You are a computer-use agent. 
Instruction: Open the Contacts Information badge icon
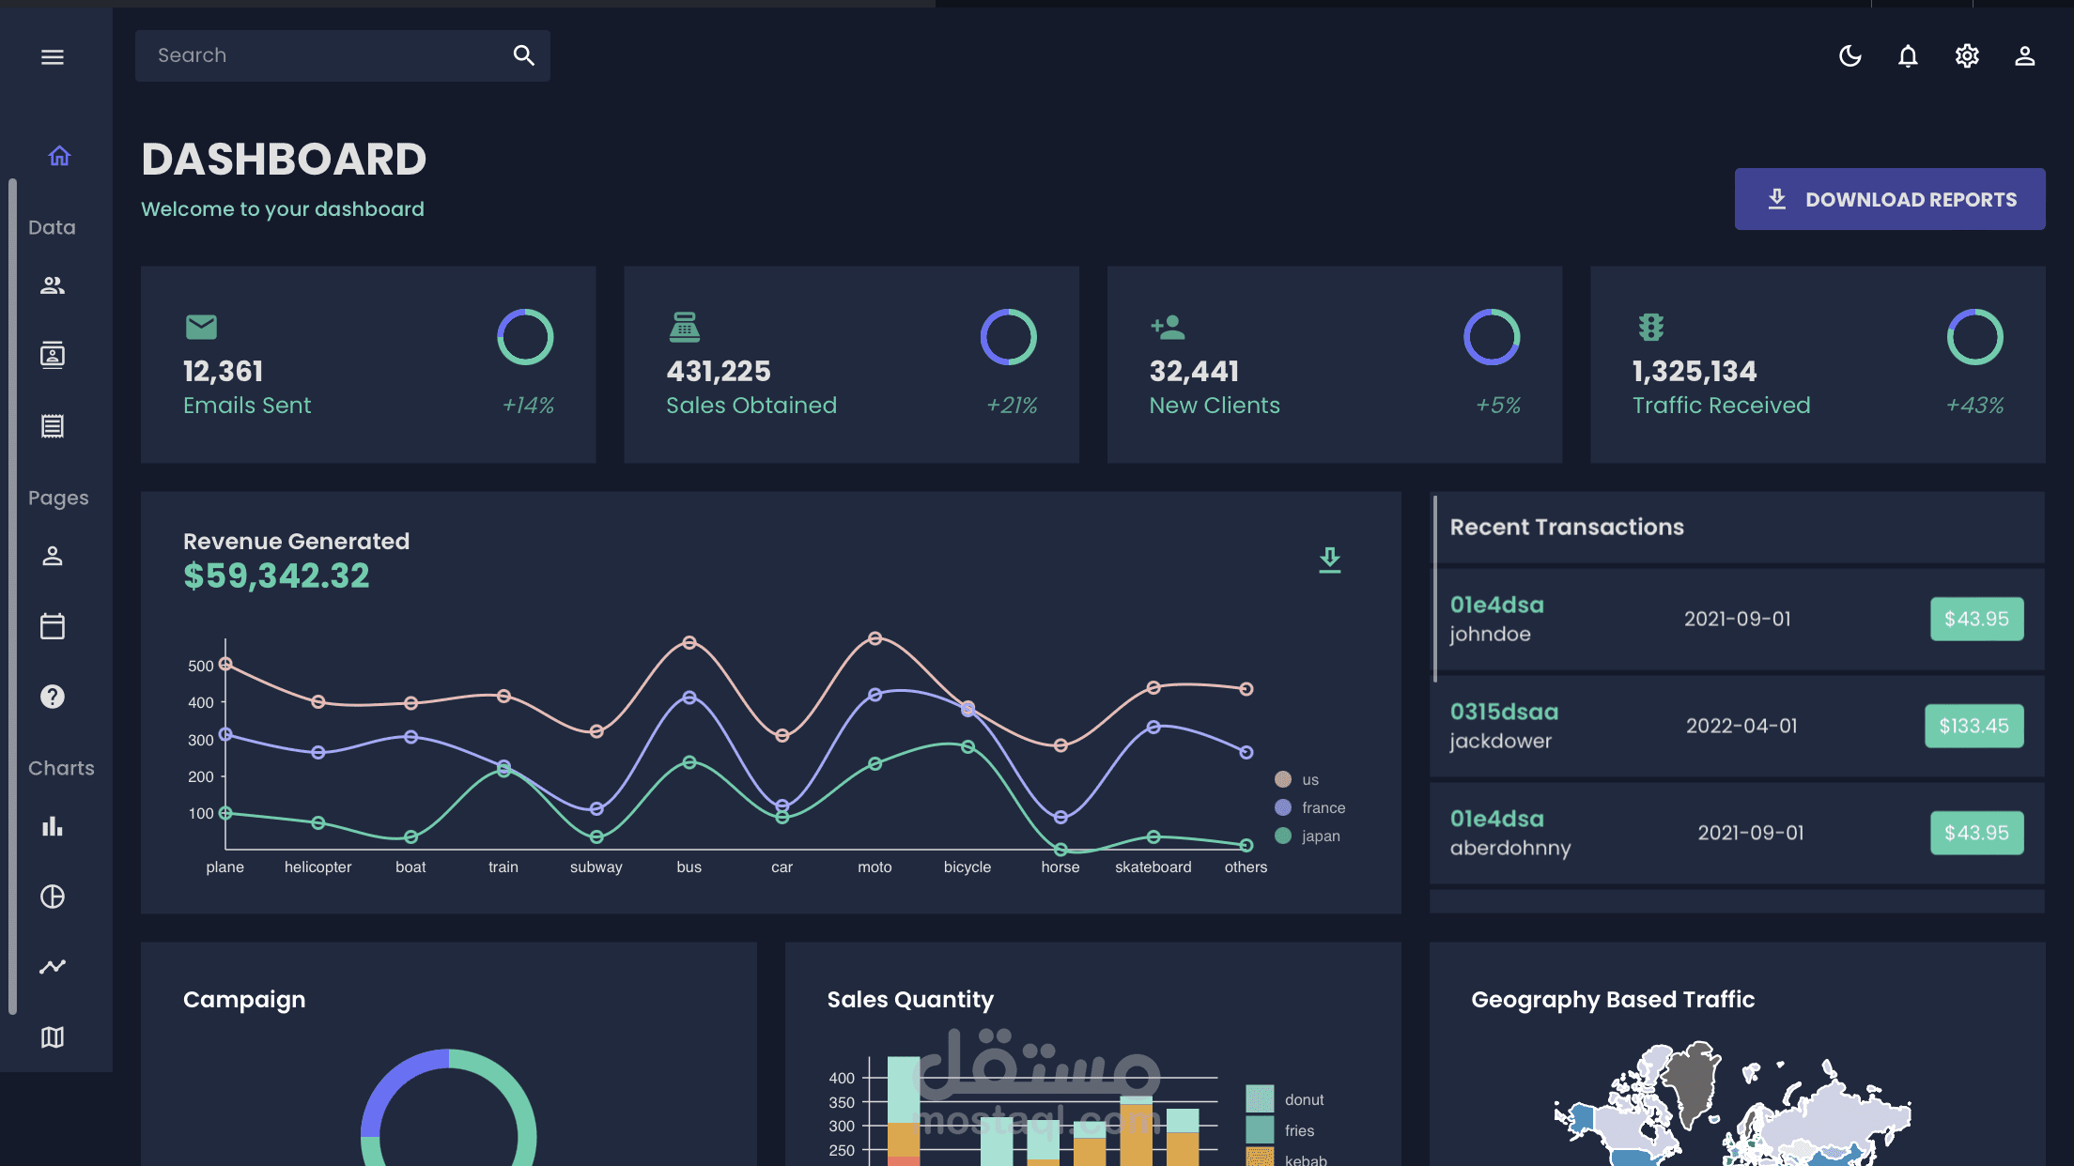pyautogui.click(x=53, y=355)
